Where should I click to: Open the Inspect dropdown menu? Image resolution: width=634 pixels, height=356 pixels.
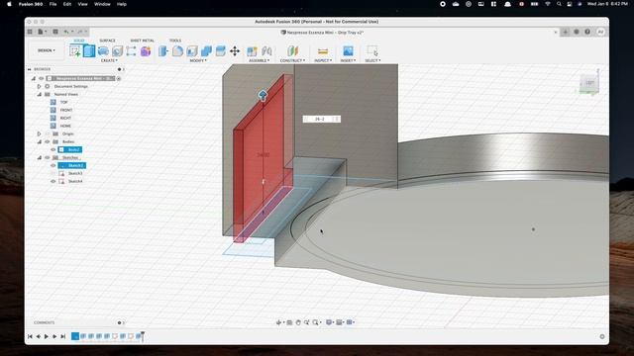(323, 60)
